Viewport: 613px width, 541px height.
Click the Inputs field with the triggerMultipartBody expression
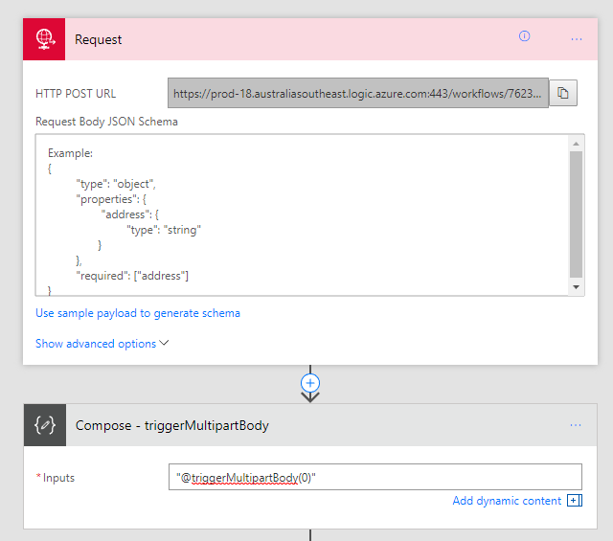click(375, 477)
